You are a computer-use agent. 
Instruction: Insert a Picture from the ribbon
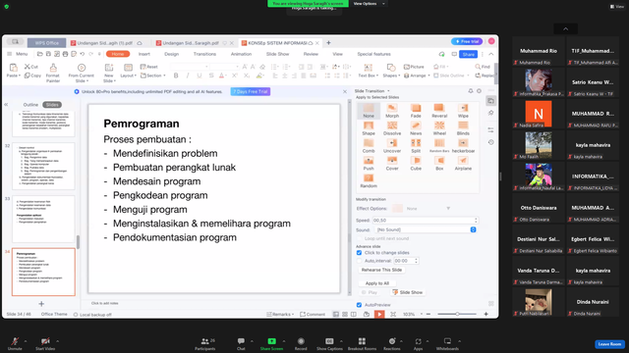(x=414, y=67)
